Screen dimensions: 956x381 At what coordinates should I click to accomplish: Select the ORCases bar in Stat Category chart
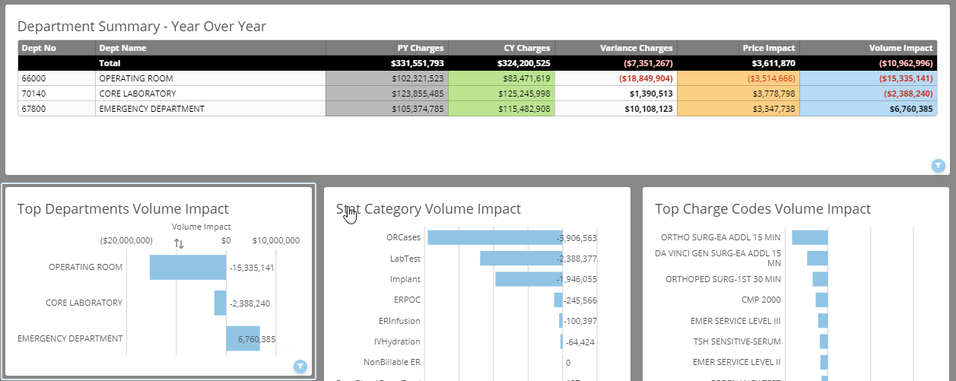[494, 238]
